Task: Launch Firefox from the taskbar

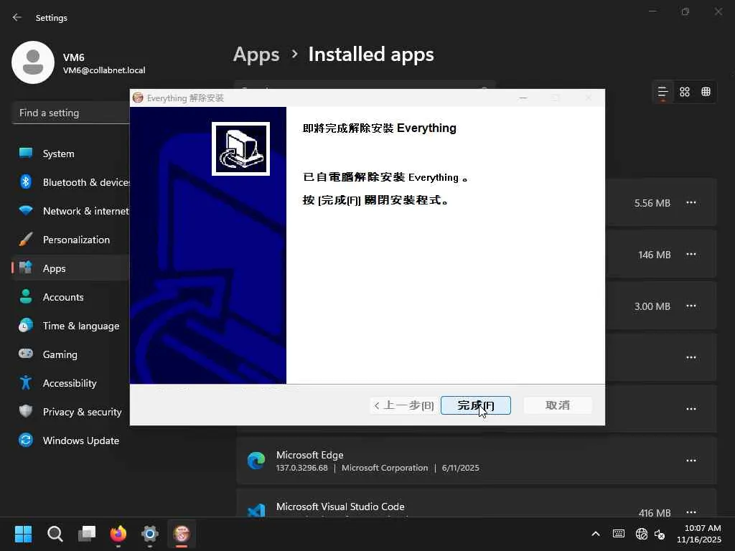Action: click(x=118, y=534)
